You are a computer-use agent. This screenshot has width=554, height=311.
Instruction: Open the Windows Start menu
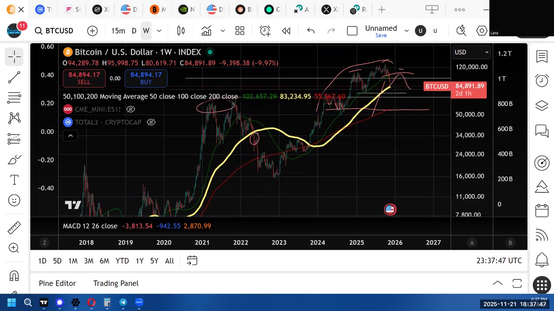click(12, 302)
